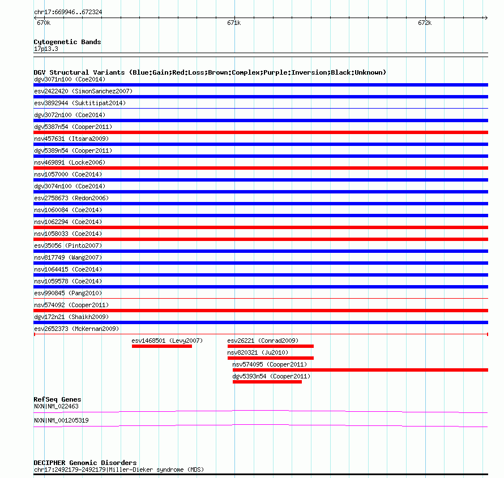Image resolution: width=504 pixels, height=478 pixels.
Task: Click the esv2758673 (Redon2006) label
Action: coord(71,198)
